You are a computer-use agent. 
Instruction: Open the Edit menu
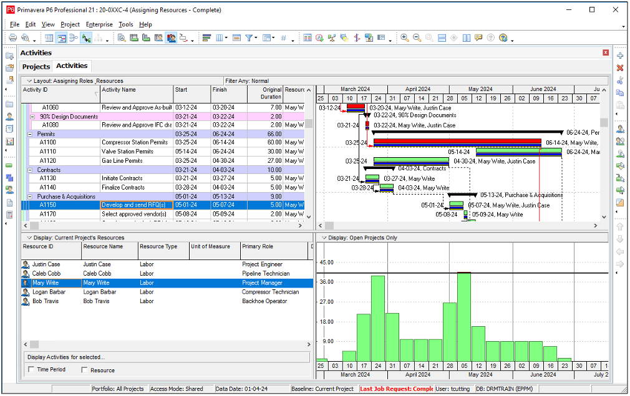click(x=30, y=24)
